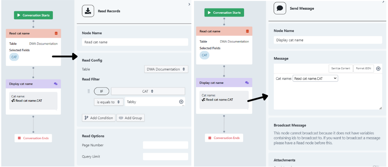Click the Query Limit input field

tap(165, 157)
